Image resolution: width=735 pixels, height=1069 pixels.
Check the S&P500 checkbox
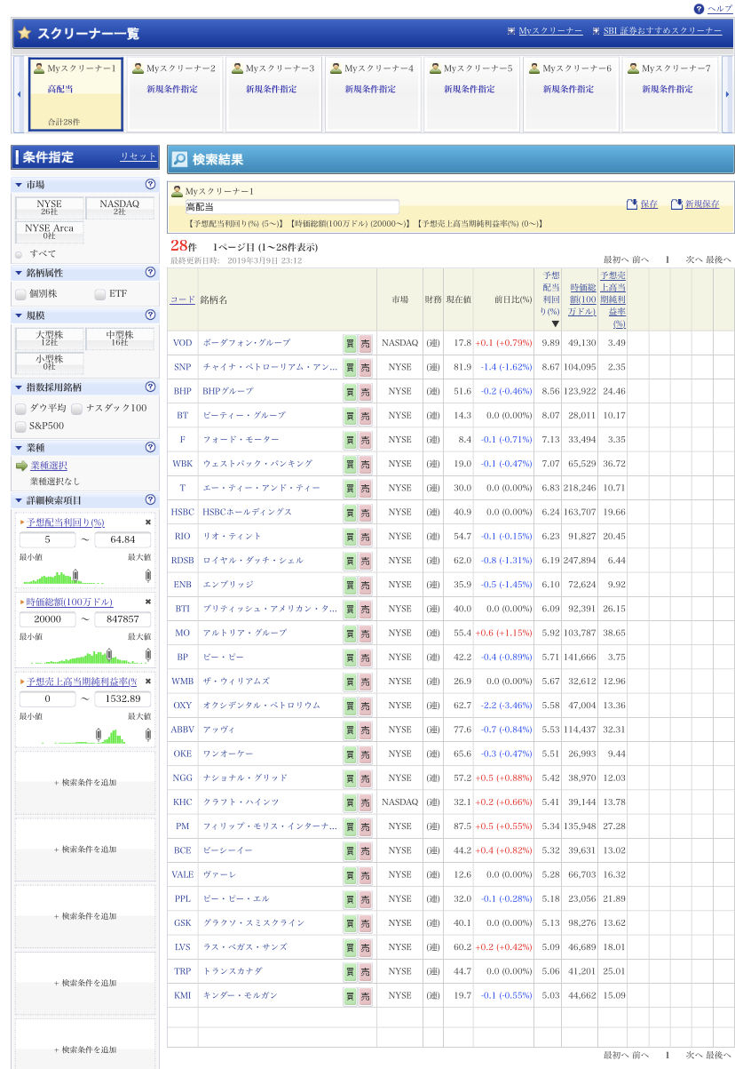point(20,427)
